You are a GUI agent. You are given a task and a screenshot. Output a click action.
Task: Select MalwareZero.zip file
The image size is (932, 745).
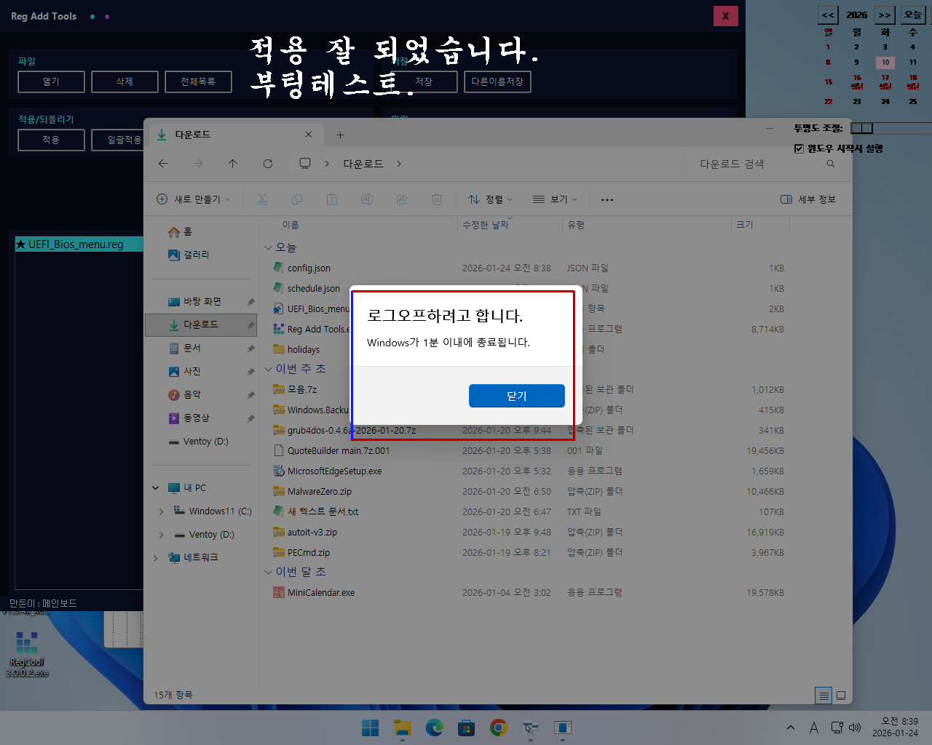coord(319,491)
